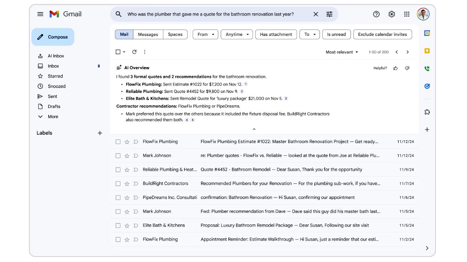Open your account profile avatar
This screenshot has width=467, height=262.
[x=423, y=14]
